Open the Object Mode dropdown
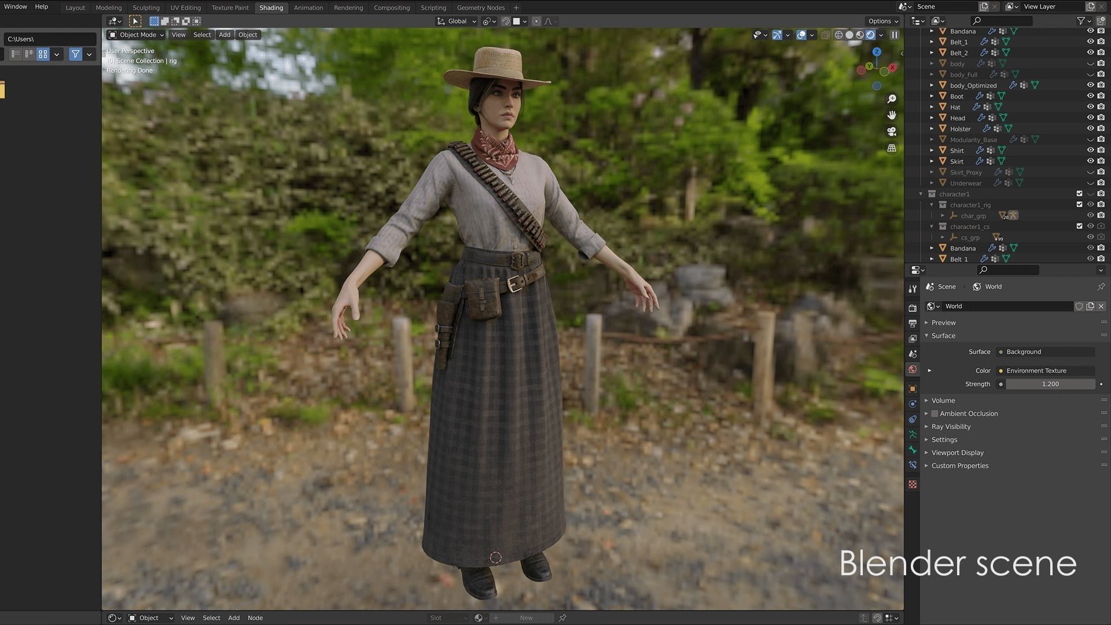The width and height of the screenshot is (1111, 625). tap(137, 35)
